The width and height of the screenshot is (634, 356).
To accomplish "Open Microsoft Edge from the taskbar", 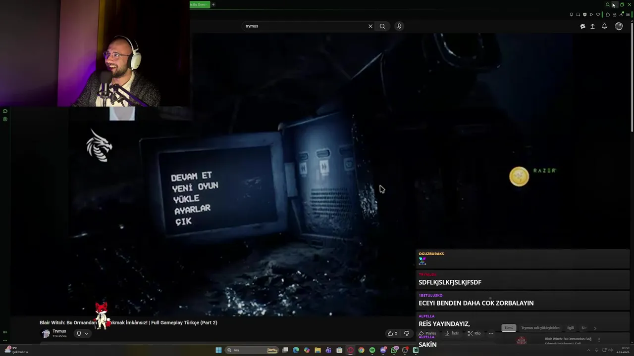I will [296, 350].
